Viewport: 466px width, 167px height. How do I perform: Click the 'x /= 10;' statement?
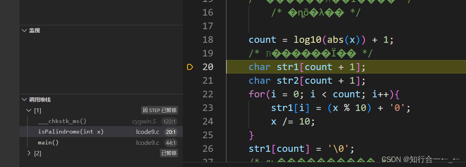[293, 121]
